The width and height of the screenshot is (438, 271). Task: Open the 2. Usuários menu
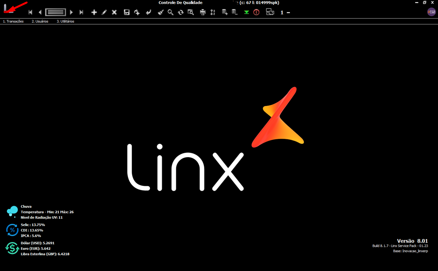coord(40,21)
